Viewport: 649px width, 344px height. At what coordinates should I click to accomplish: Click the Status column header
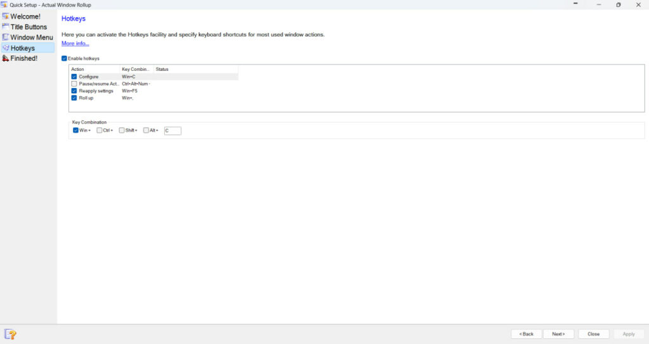coord(196,69)
